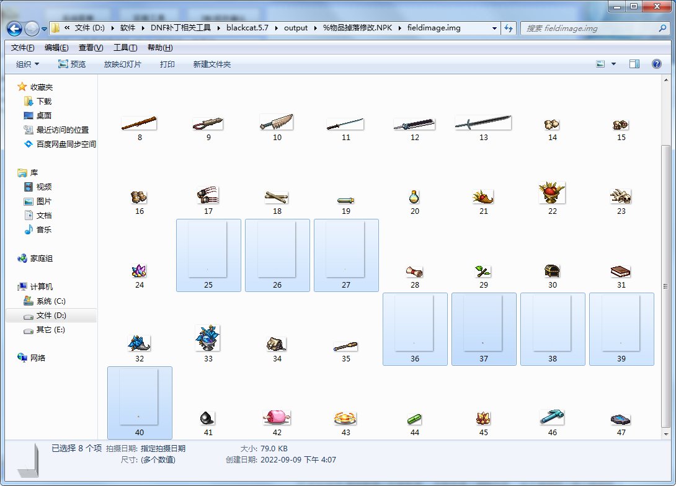Select the black orb image 41

(x=207, y=418)
